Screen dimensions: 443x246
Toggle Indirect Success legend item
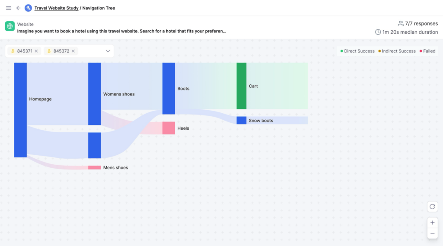[397, 51]
